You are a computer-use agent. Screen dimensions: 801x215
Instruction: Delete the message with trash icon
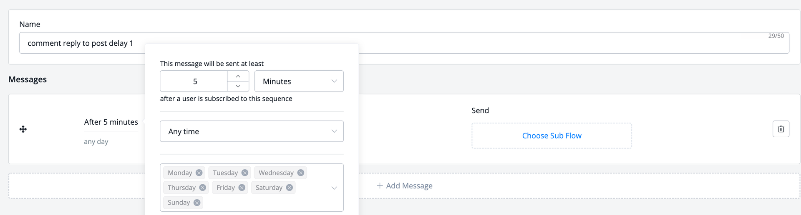pos(781,129)
